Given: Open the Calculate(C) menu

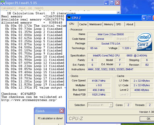Looking at the screenshot, I should [9, 8].
